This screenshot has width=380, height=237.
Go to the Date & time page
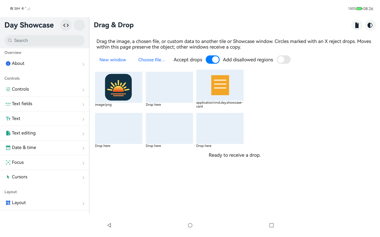(x=45, y=148)
